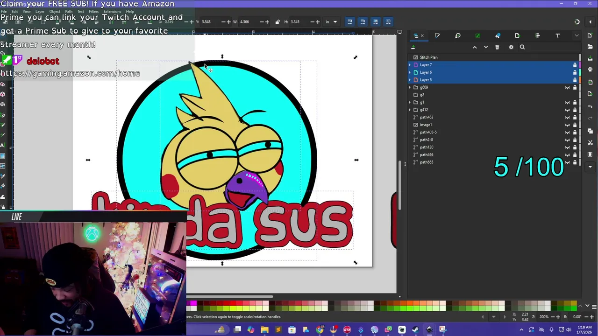The width and height of the screenshot is (598, 336).
Task: Toggle move patterns with object button
Action: [388, 21]
